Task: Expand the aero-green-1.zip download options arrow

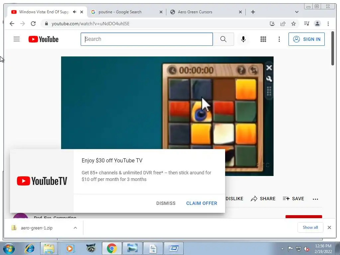Action: [x=75, y=228]
